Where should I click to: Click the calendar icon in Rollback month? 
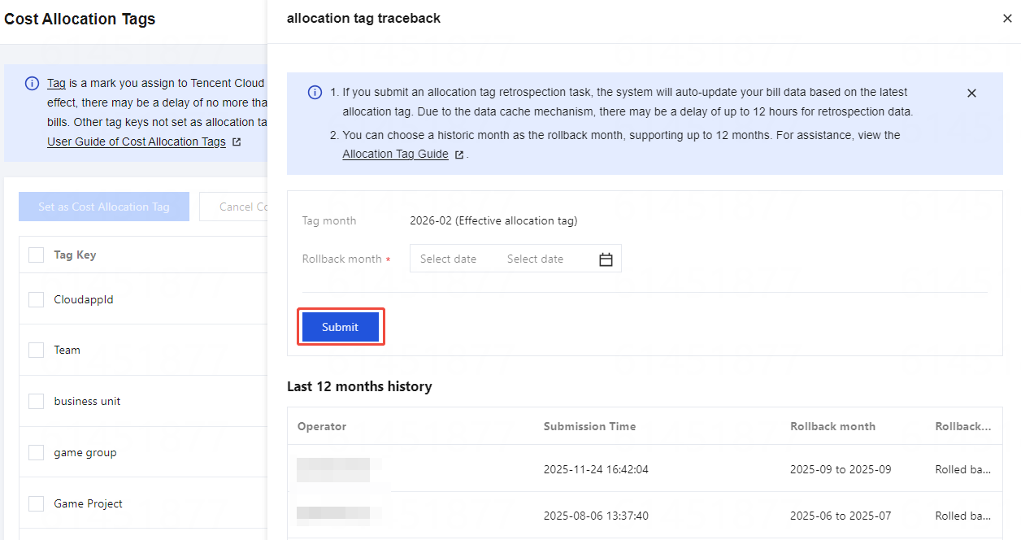tap(606, 259)
